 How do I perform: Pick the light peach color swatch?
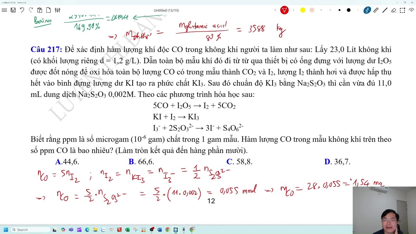312,10
